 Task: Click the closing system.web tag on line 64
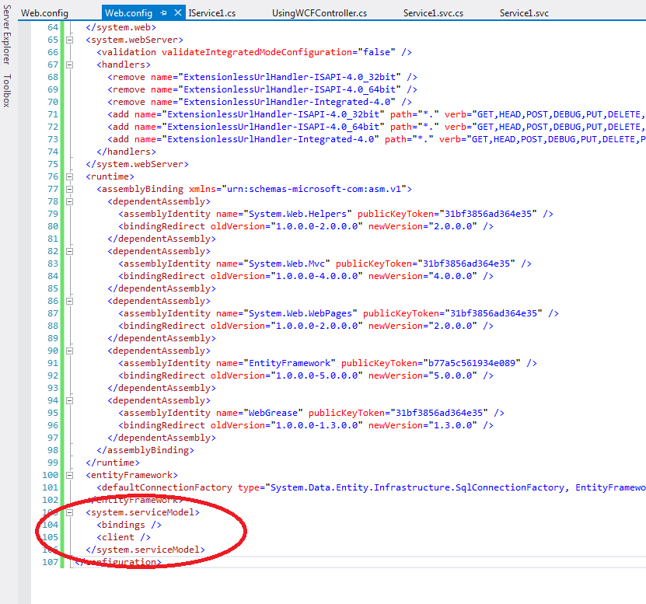[x=120, y=27]
